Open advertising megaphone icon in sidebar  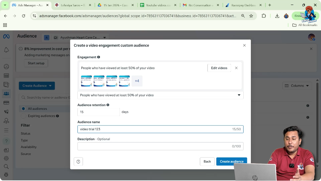(6, 112)
